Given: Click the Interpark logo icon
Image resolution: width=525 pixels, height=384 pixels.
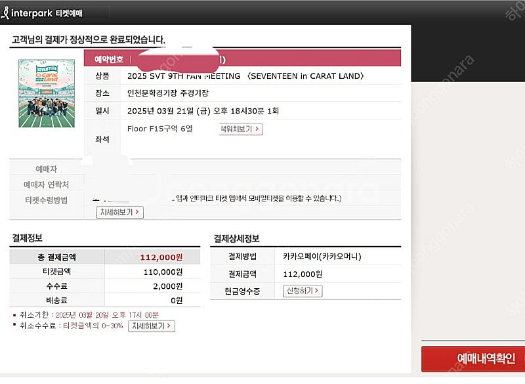Looking at the screenshot, I should [x=5, y=13].
